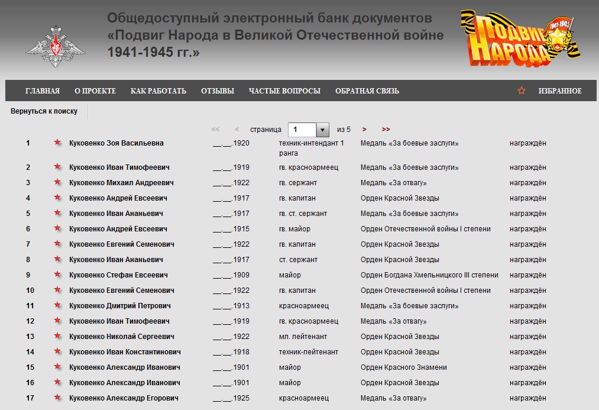
Task: Open the ЧАСТЫЕ ВОПРОСЫ menu item
Action: (284, 91)
